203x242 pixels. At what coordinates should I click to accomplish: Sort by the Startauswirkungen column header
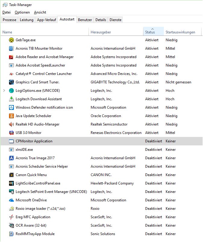(183, 32)
